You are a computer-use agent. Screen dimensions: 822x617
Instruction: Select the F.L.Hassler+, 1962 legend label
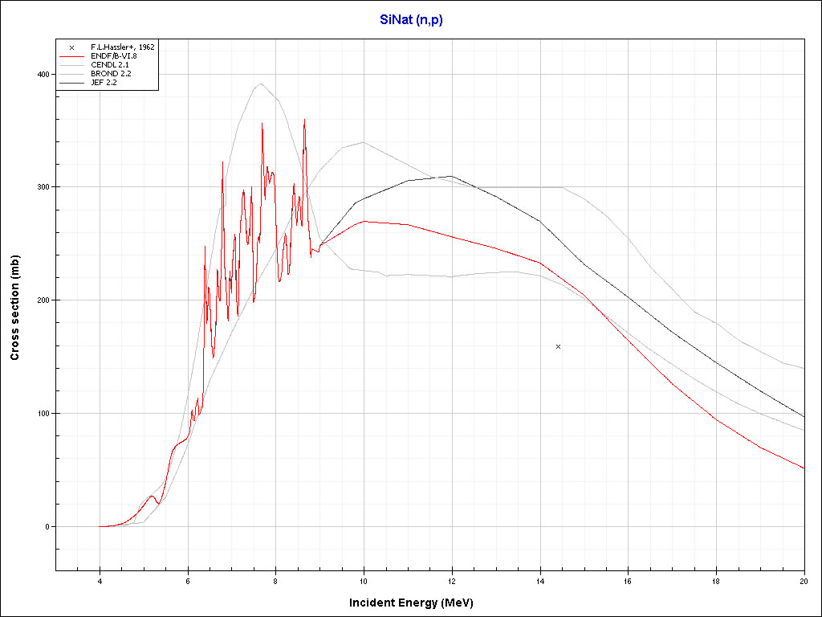coord(122,47)
